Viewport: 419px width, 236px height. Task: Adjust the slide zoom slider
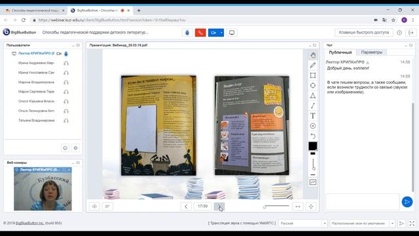coord(276,206)
